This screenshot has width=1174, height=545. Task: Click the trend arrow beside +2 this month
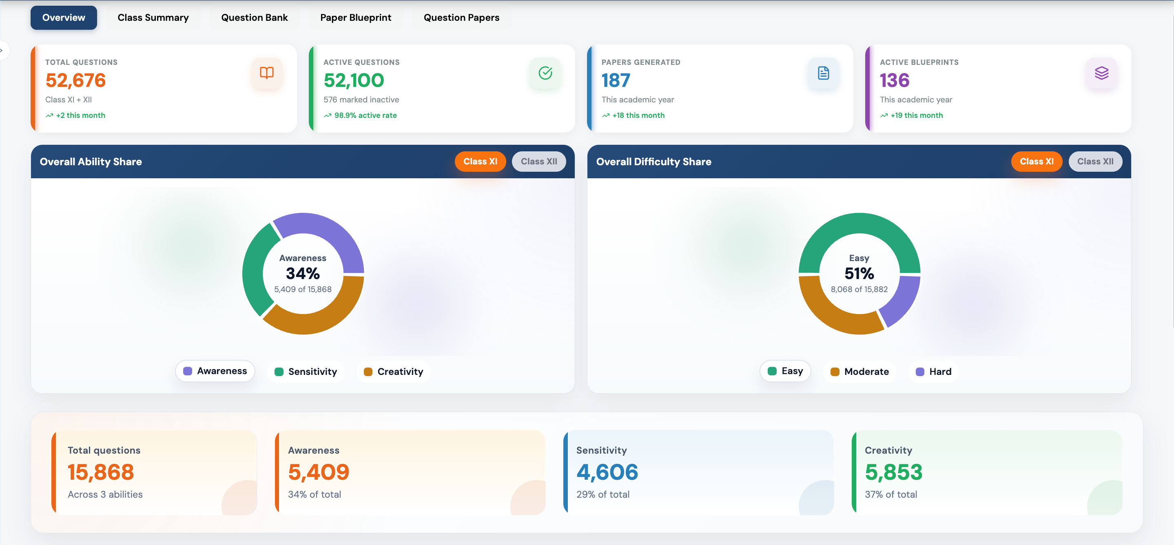pyautogui.click(x=49, y=116)
